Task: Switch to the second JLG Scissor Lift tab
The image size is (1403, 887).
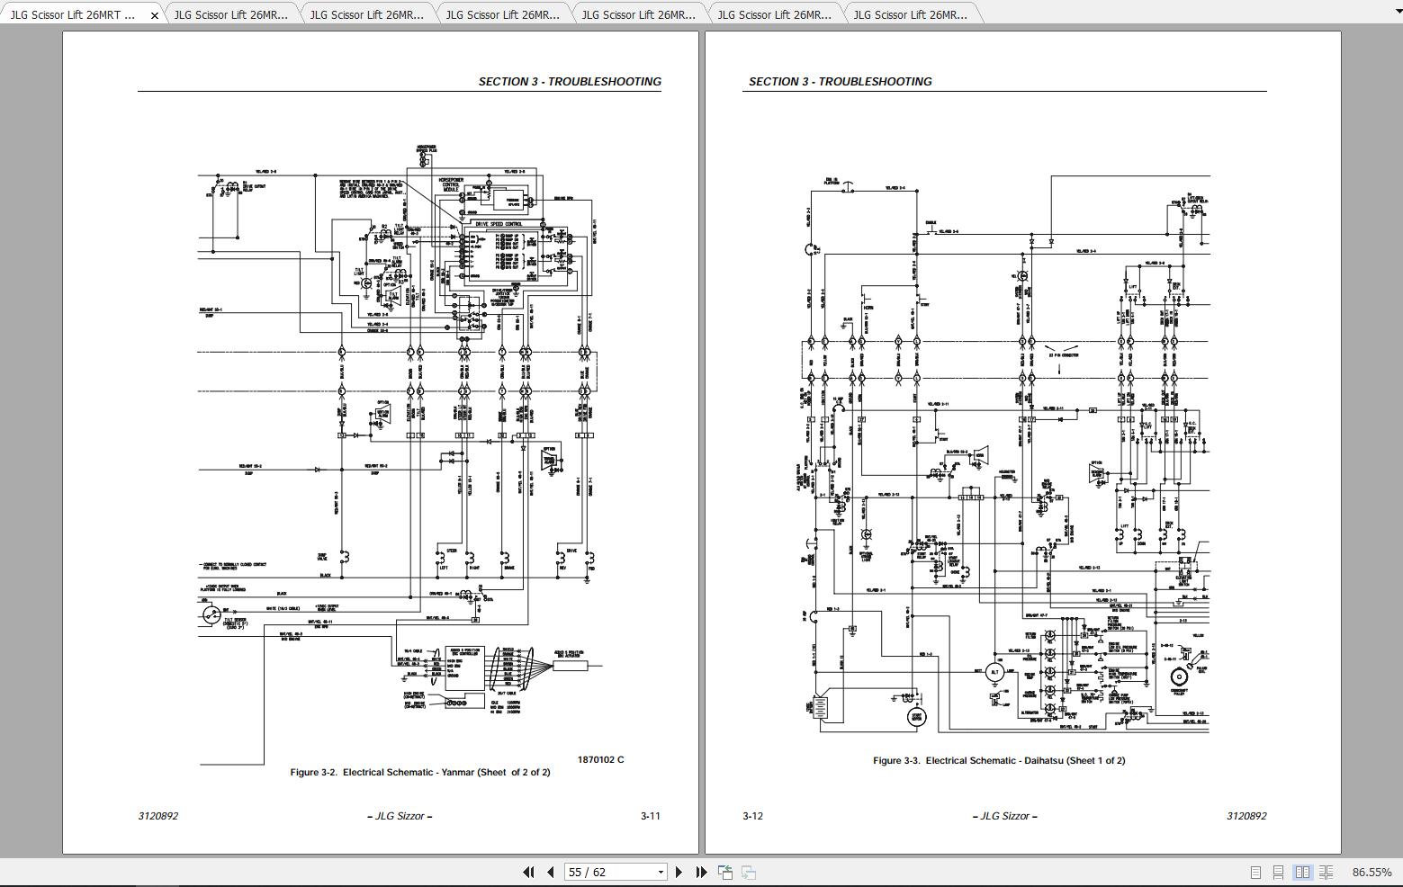Action: [x=231, y=14]
